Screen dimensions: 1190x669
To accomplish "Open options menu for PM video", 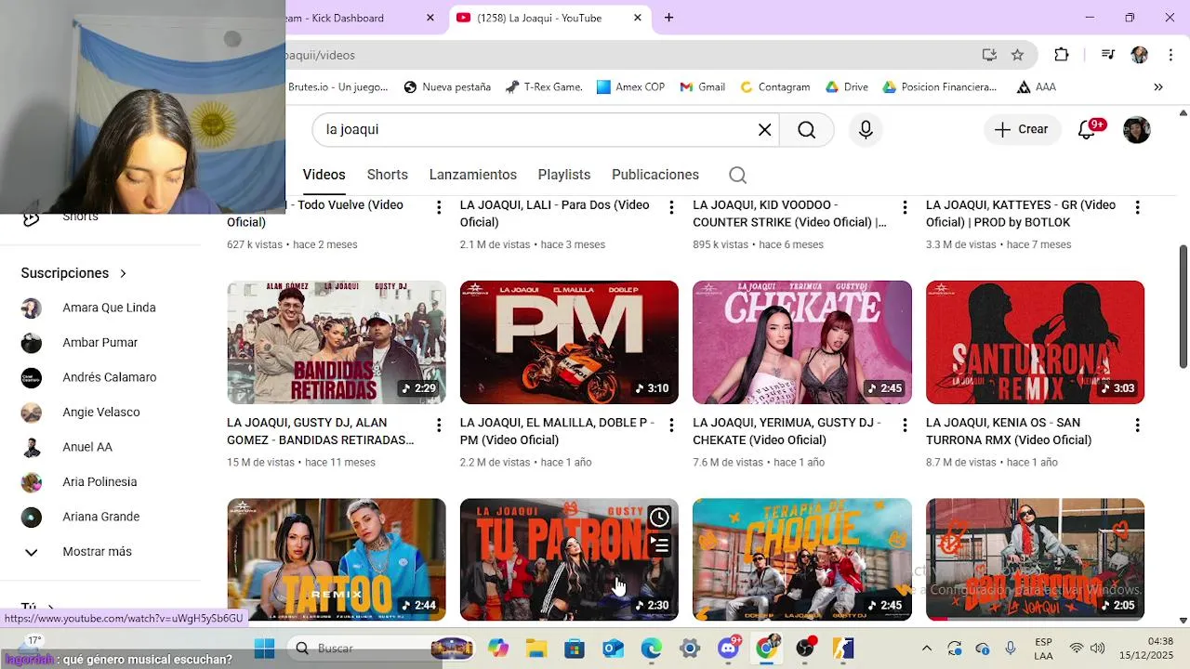I will [x=671, y=426].
